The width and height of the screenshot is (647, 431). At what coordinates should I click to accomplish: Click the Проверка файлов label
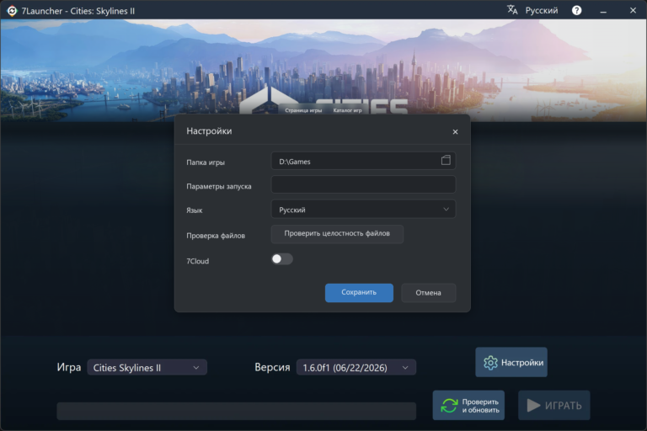click(216, 236)
